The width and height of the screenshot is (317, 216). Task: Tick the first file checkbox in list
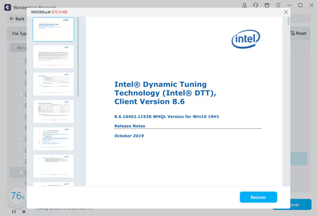point(21,61)
